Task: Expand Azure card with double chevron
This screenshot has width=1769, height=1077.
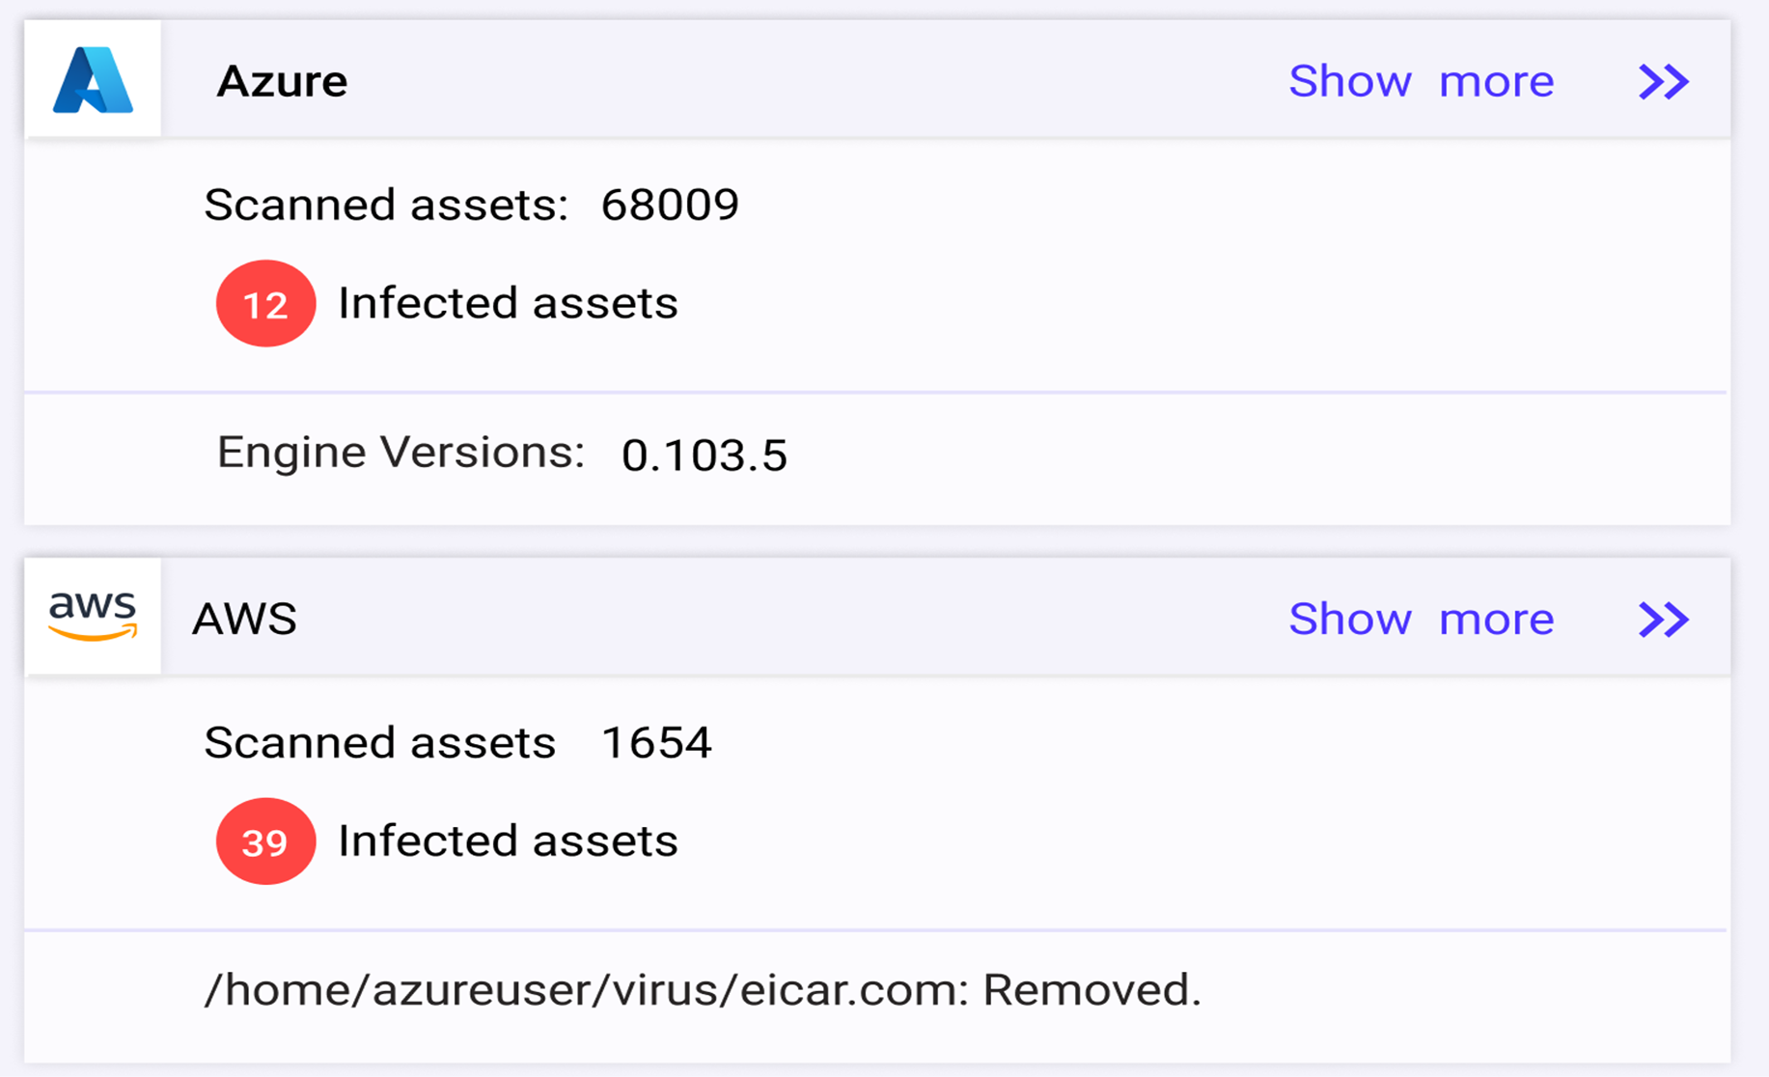Action: [1664, 81]
